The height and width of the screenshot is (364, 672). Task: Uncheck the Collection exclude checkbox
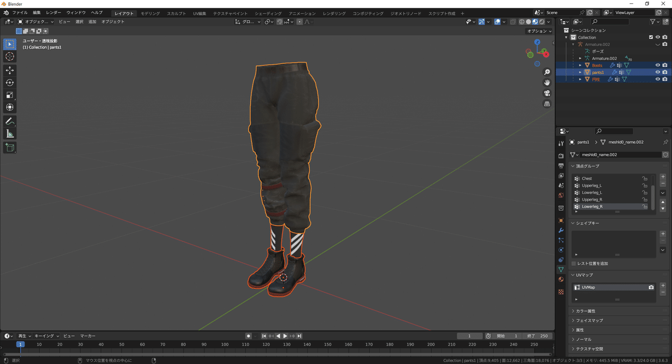pyautogui.click(x=651, y=37)
